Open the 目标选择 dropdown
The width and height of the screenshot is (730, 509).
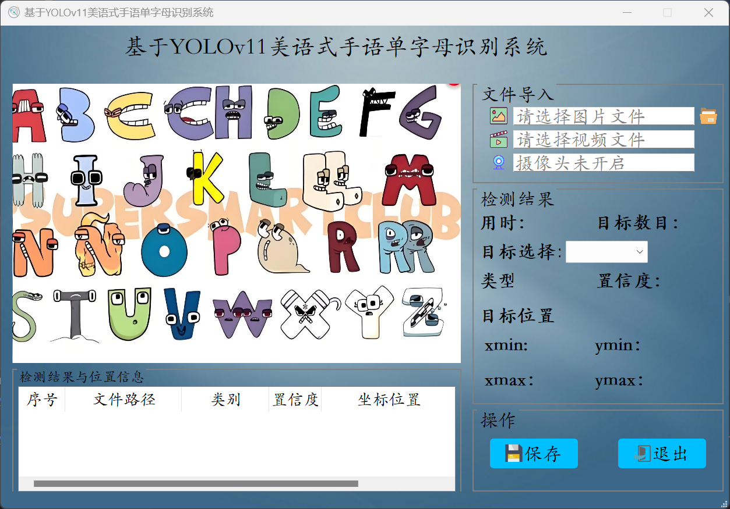(606, 251)
